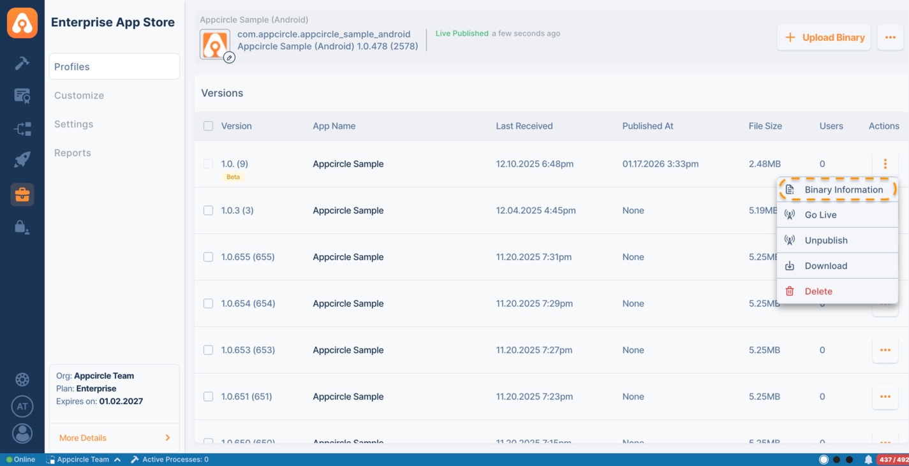
Task: Click the Enterprise App Store briefcase icon
Action: 22,194
